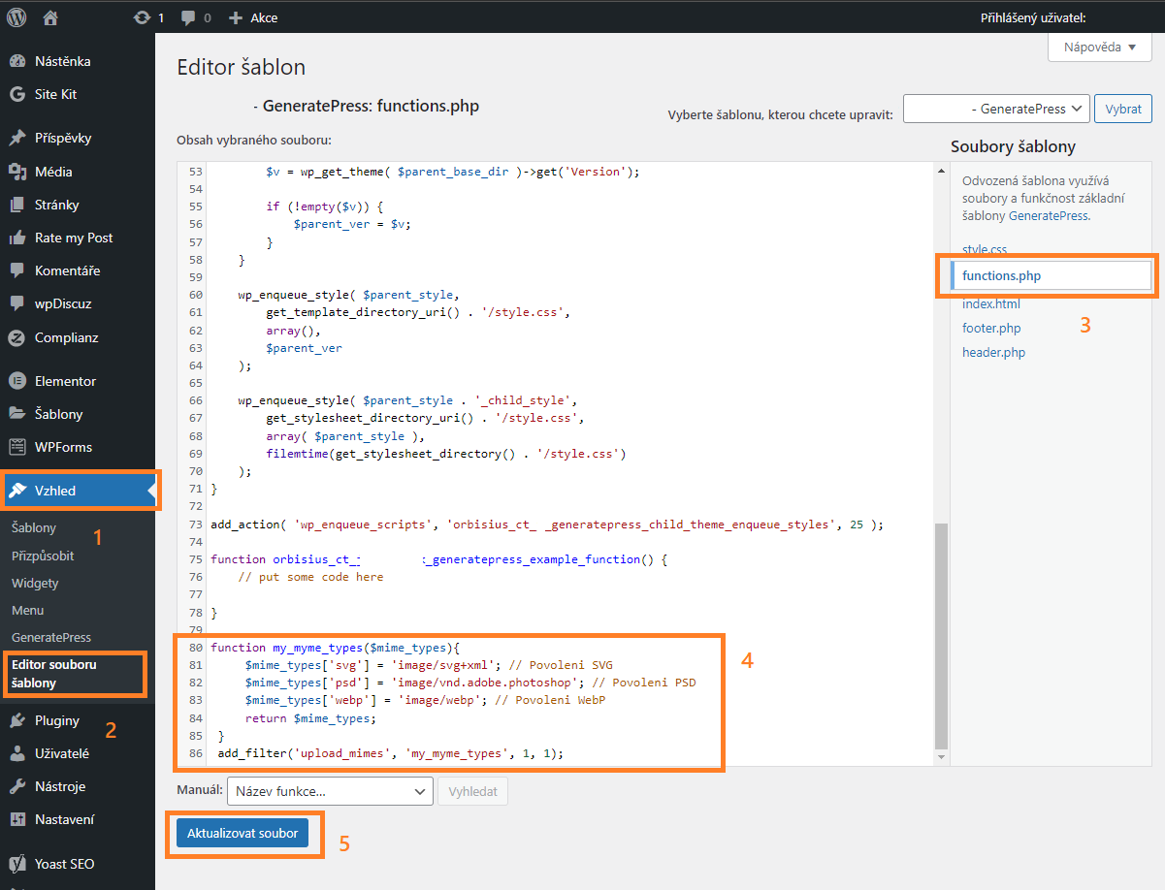Click the Nastavení settings icon
The width and height of the screenshot is (1165, 890).
(16, 819)
